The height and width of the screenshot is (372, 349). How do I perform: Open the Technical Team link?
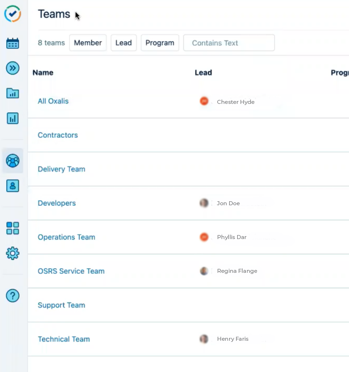click(x=64, y=339)
